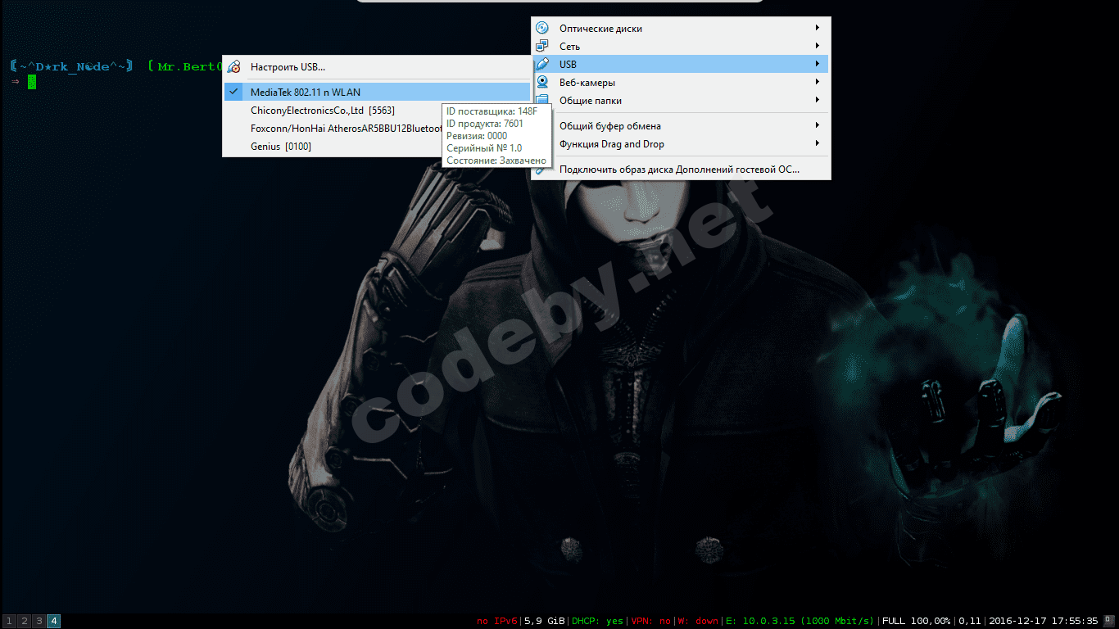
Task: Click the date and time 2016-12-17 17:55:35
Action: click(1043, 621)
